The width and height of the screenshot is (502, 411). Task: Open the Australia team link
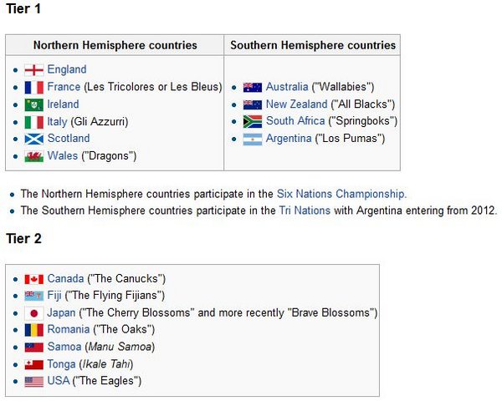click(287, 87)
